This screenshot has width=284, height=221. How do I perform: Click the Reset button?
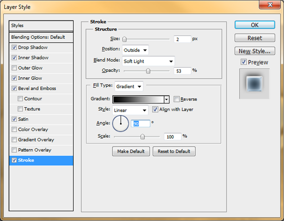255,38
